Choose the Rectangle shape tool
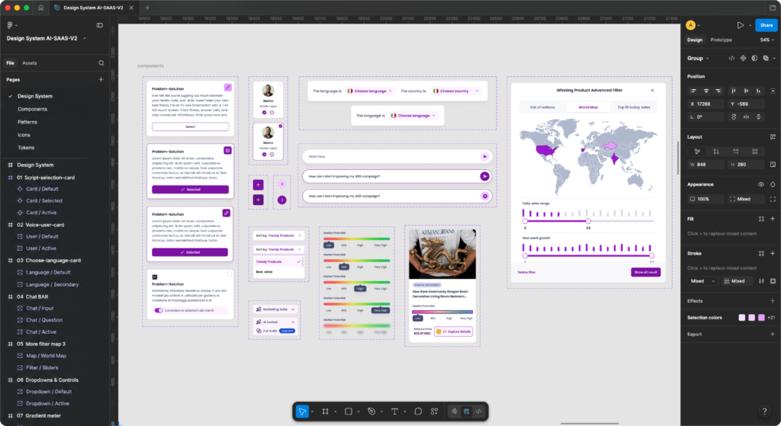The width and height of the screenshot is (781, 426). (x=349, y=412)
